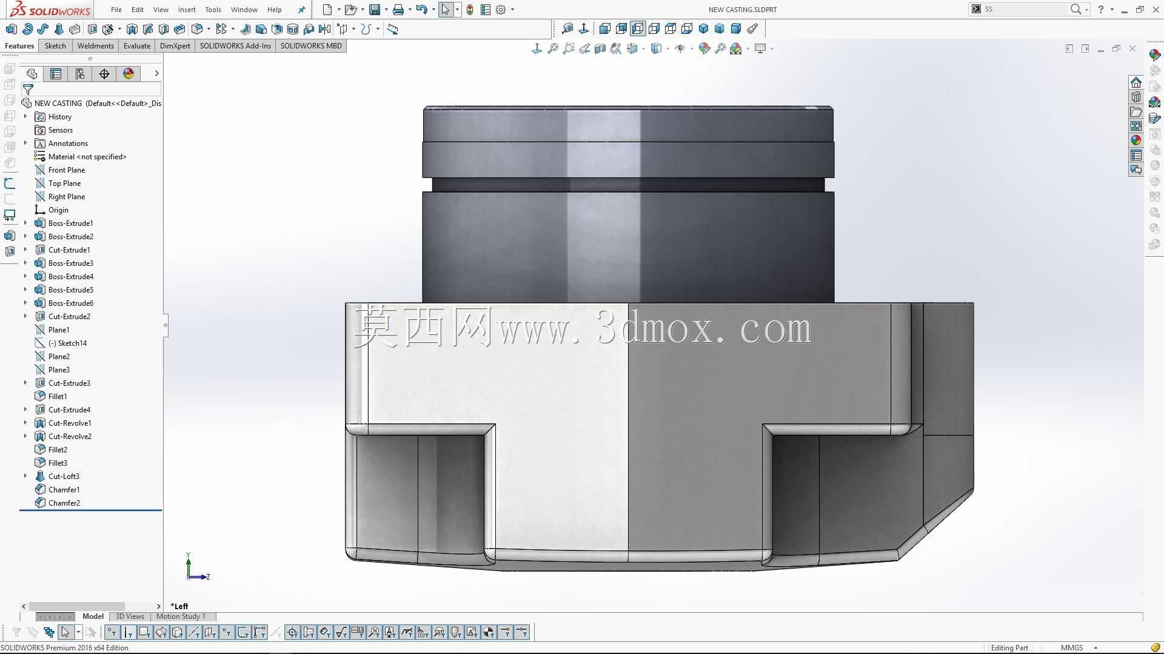Expand the Annotations folder
Screen dimensions: 1164x654
coord(25,144)
